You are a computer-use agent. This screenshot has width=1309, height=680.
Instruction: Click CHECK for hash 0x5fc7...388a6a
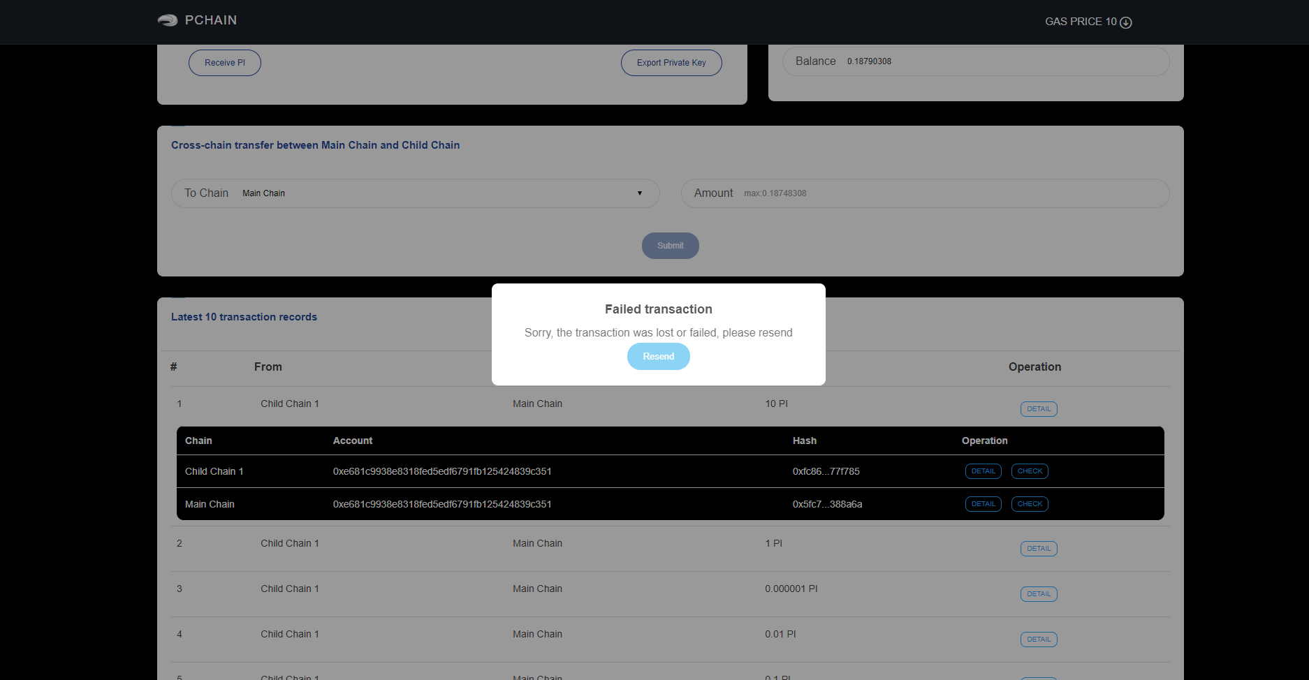pyautogui.click(x=1029, y=504)
